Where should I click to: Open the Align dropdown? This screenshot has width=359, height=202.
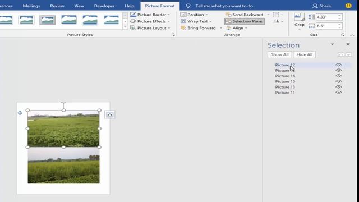pyautogui.click(x=237, y=28)
